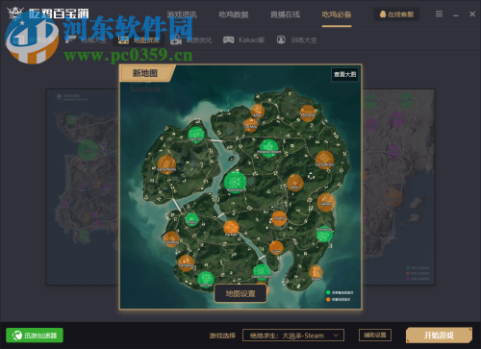Click 查看大图 to view large map
481x349 pixels.
click(344, 74)
